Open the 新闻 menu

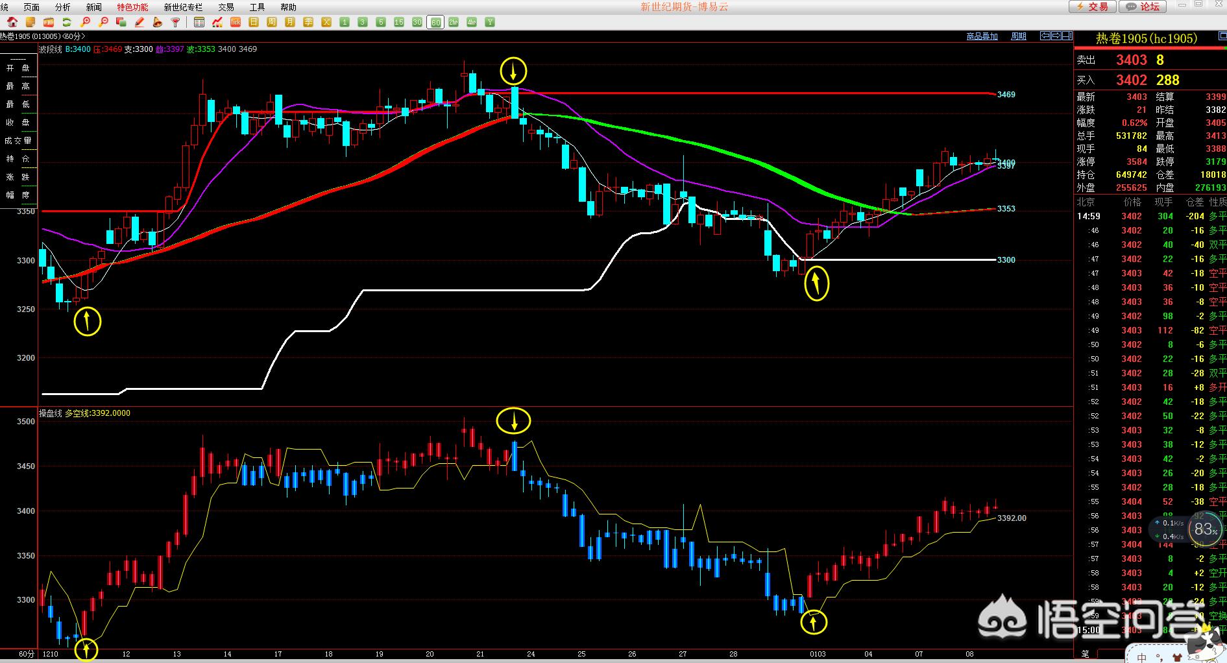pyautogui.click(x=93, y=7)
